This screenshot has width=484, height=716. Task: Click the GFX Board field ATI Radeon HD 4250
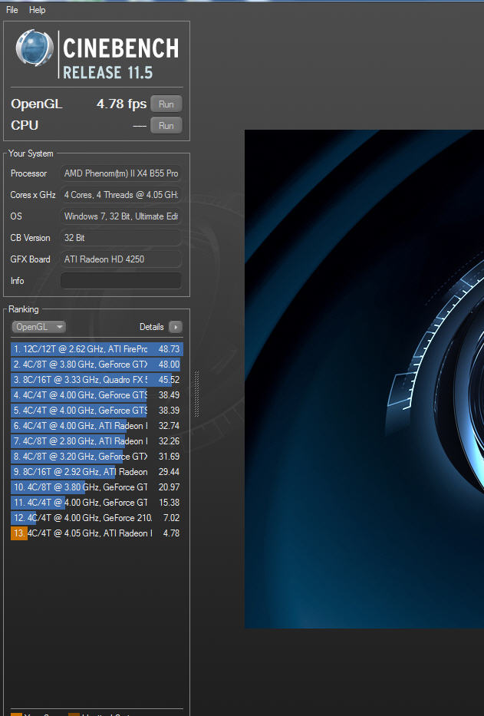pos(121,259)
